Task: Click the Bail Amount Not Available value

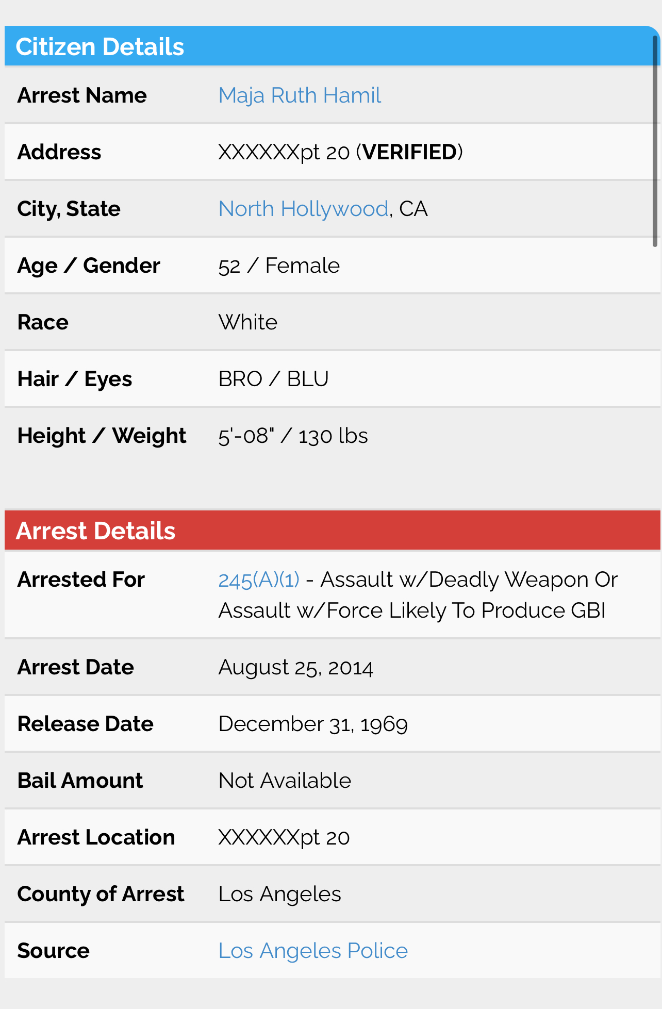Action: (x=285, y=781)
